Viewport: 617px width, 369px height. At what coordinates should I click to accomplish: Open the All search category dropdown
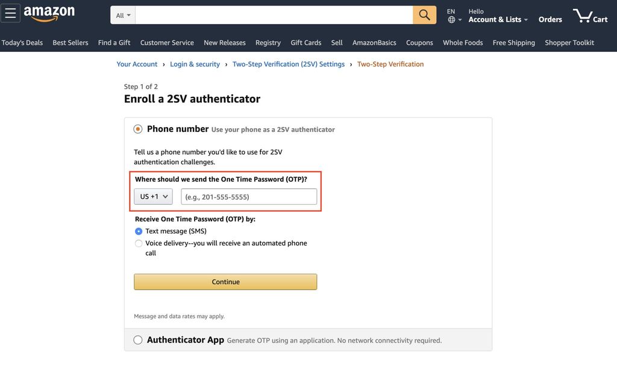122,14
